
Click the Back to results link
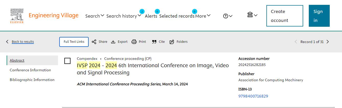point(23,42)
